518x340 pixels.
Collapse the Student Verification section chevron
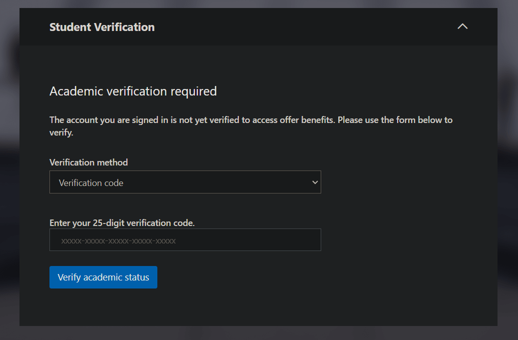pyautogui.click(x=463, y=26)
